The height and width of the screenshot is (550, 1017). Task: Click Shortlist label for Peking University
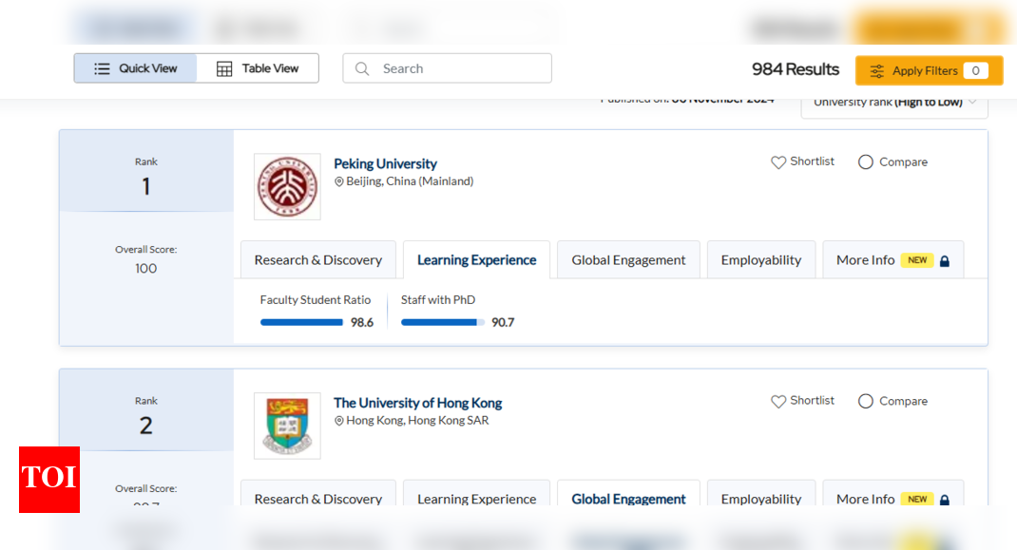point(812,161)
